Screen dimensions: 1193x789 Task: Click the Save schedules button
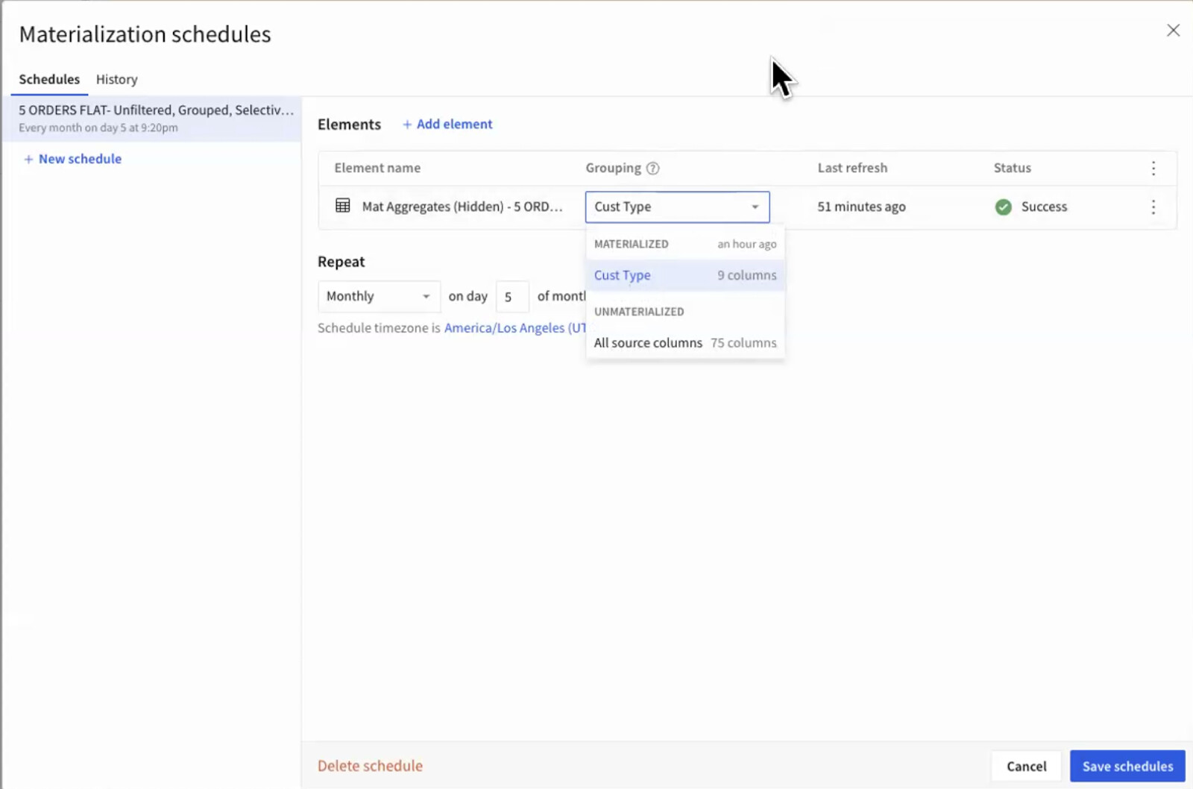[1127, 766]
